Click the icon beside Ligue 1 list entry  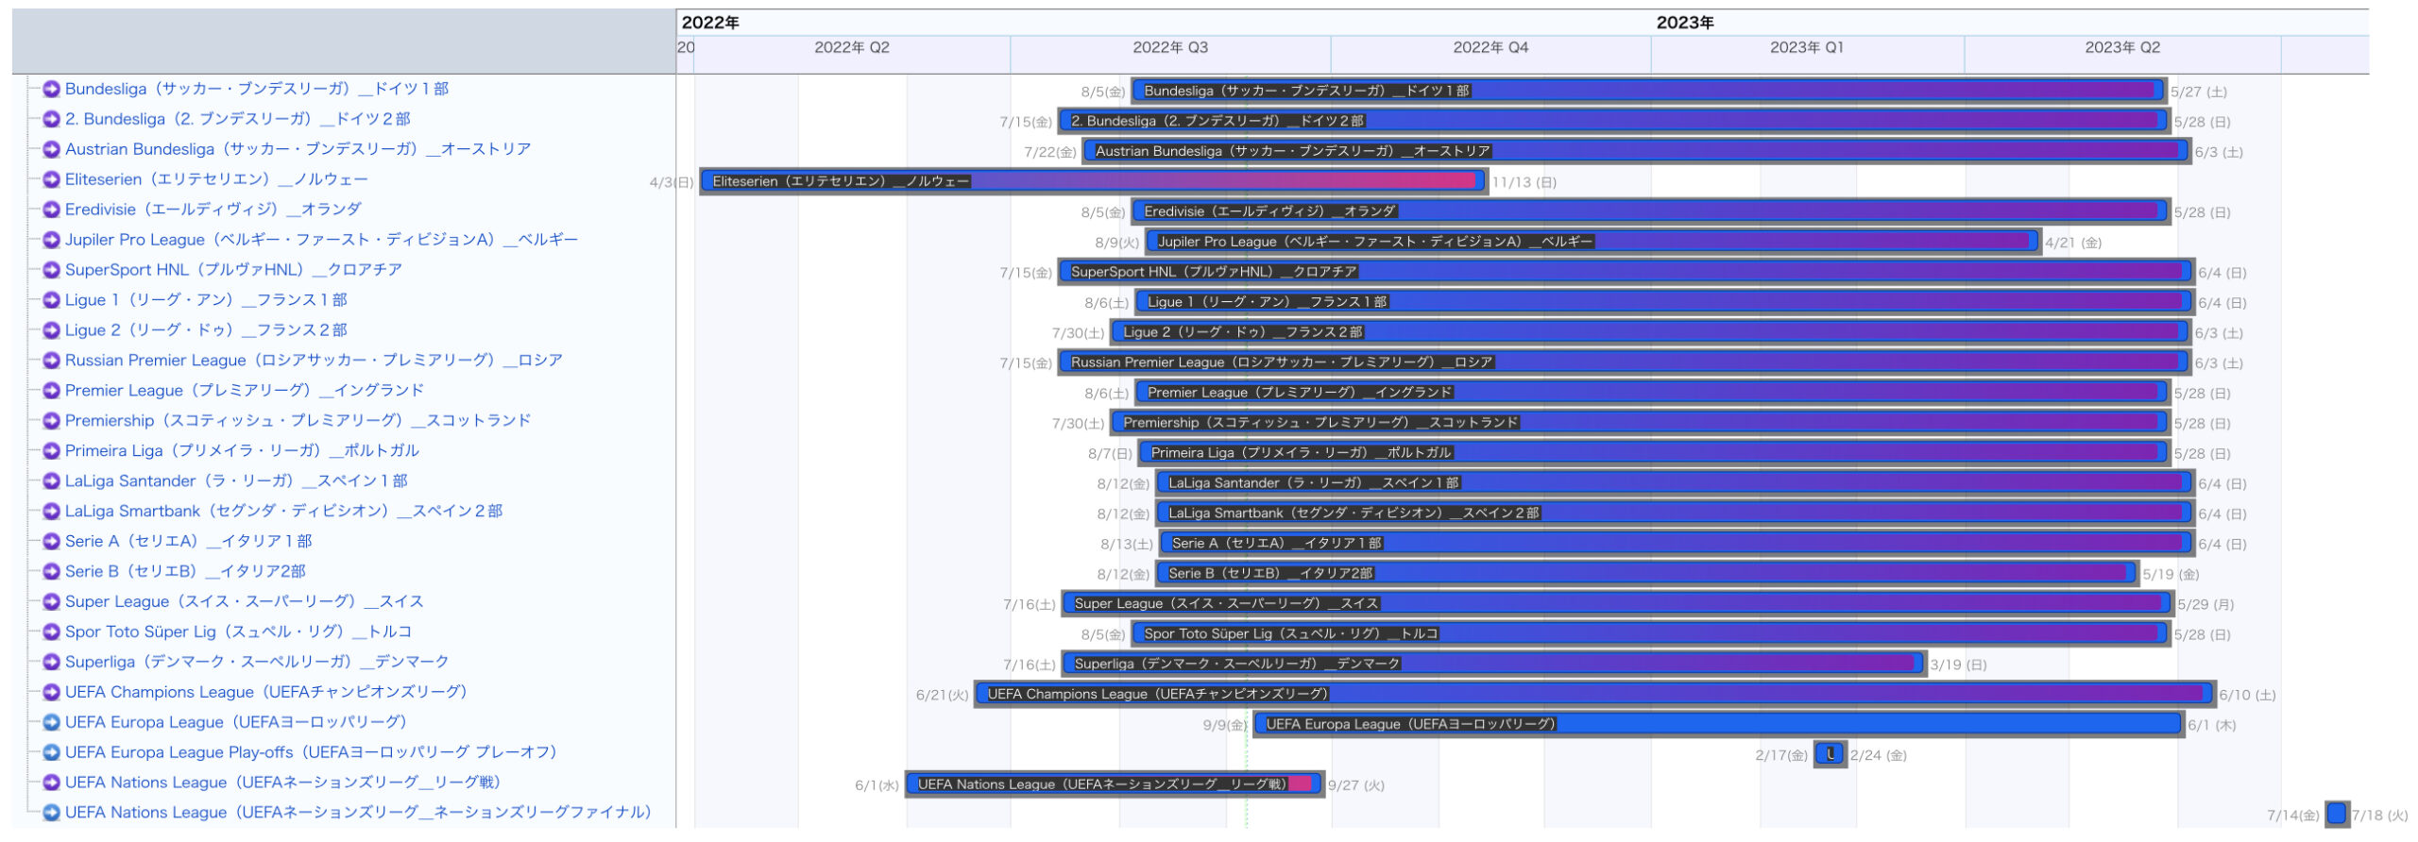click(x=52, y=300)
